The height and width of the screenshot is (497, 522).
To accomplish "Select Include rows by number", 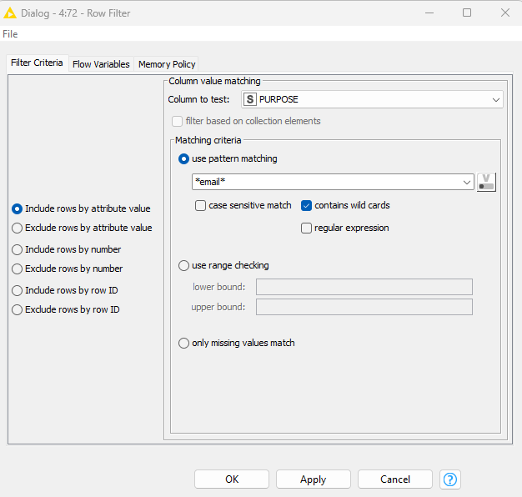I will (x=18, y=249).
